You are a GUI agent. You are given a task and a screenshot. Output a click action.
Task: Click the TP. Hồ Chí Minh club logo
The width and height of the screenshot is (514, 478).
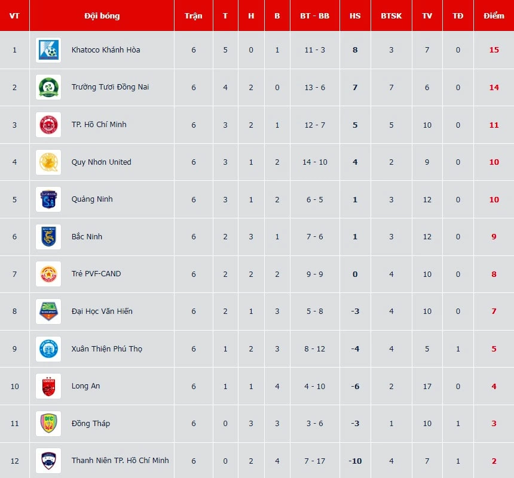pos(48,125)
